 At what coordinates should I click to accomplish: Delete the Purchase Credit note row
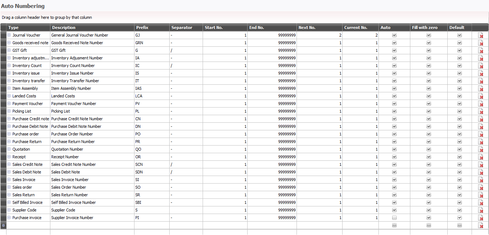(481, 119)
